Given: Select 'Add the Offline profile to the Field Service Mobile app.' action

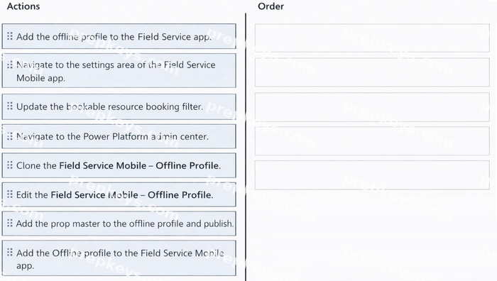Looking at the screenshot, I should tap(119, 258).
